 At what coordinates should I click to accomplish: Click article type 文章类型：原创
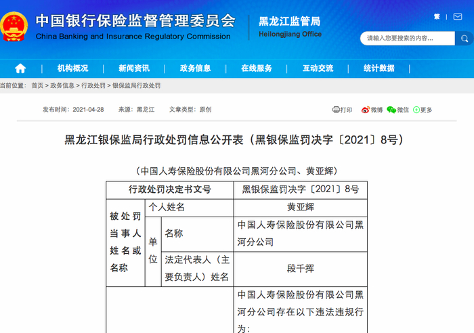pos(190,110)
